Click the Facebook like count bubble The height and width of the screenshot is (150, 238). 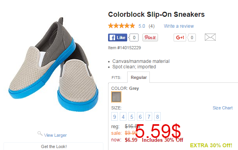point(134,37)
